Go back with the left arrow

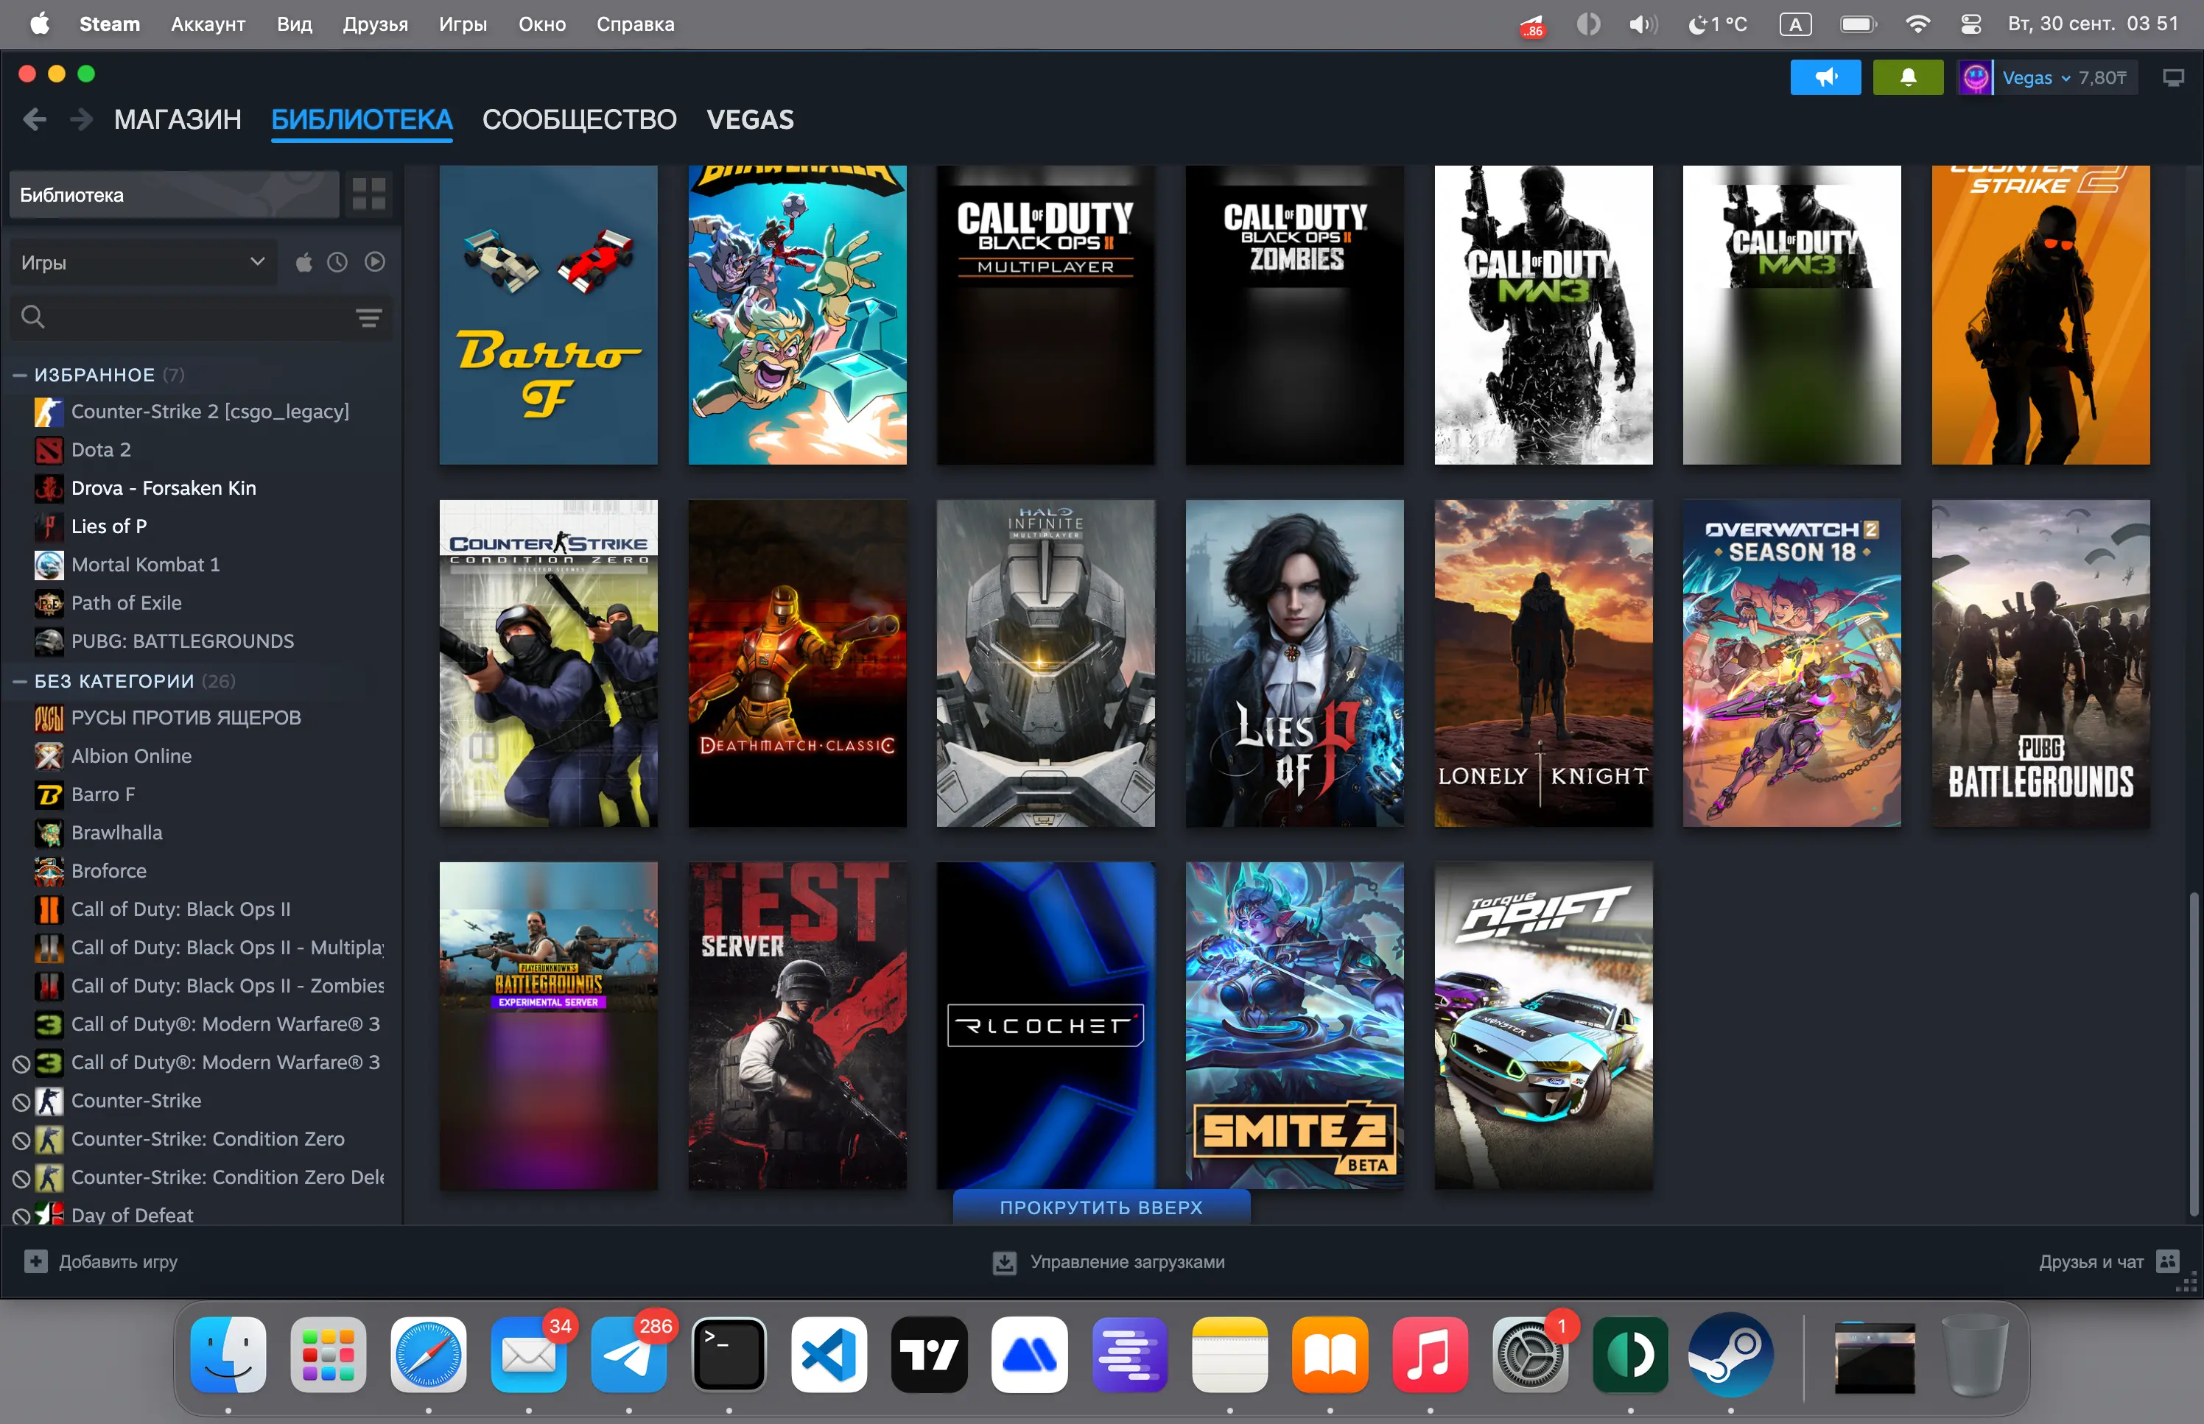click(x=34, y=119)
